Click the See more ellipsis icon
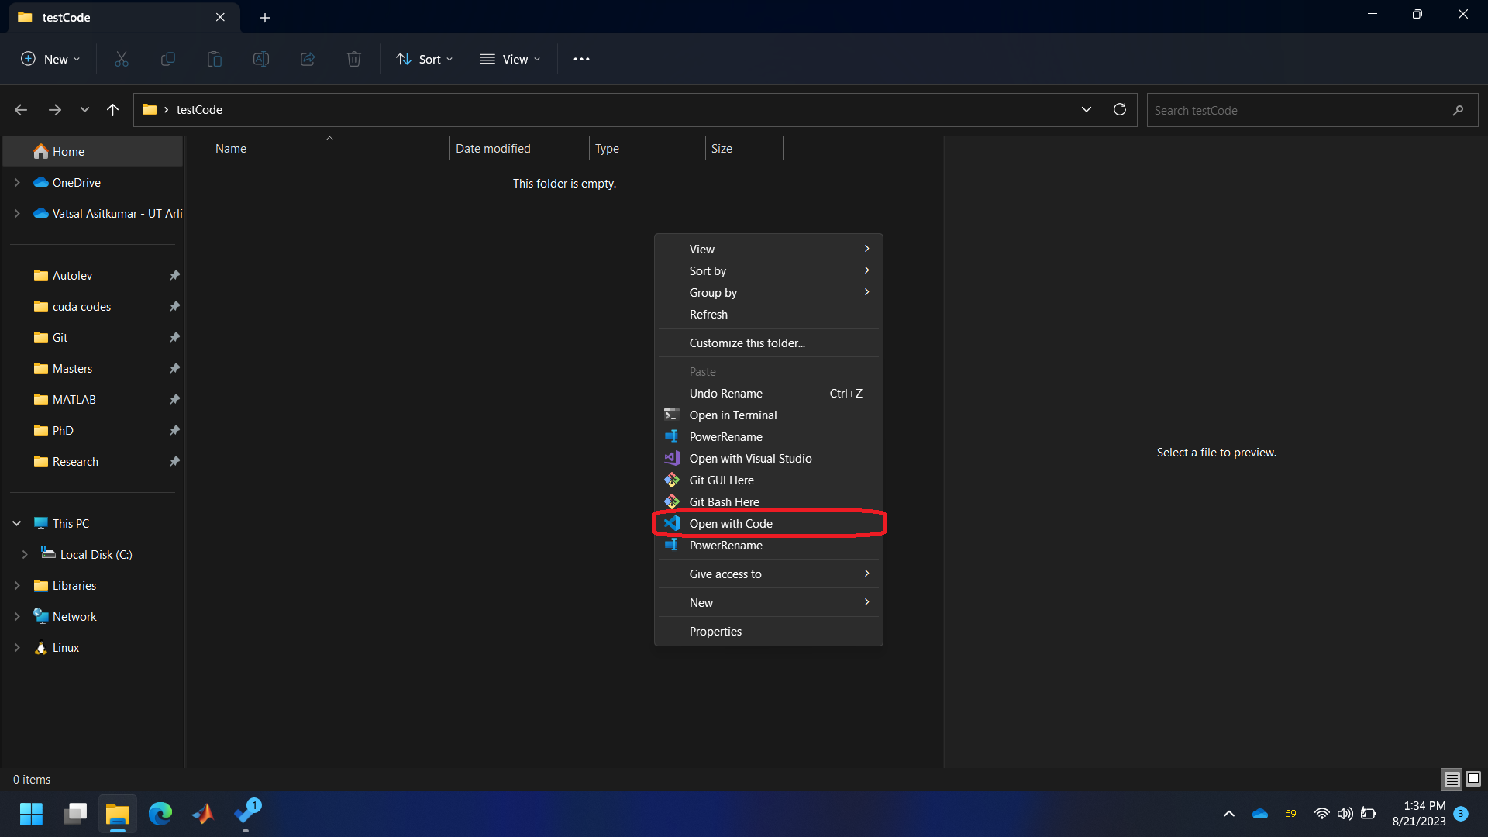1488x837 pixels. click(581, 59)
